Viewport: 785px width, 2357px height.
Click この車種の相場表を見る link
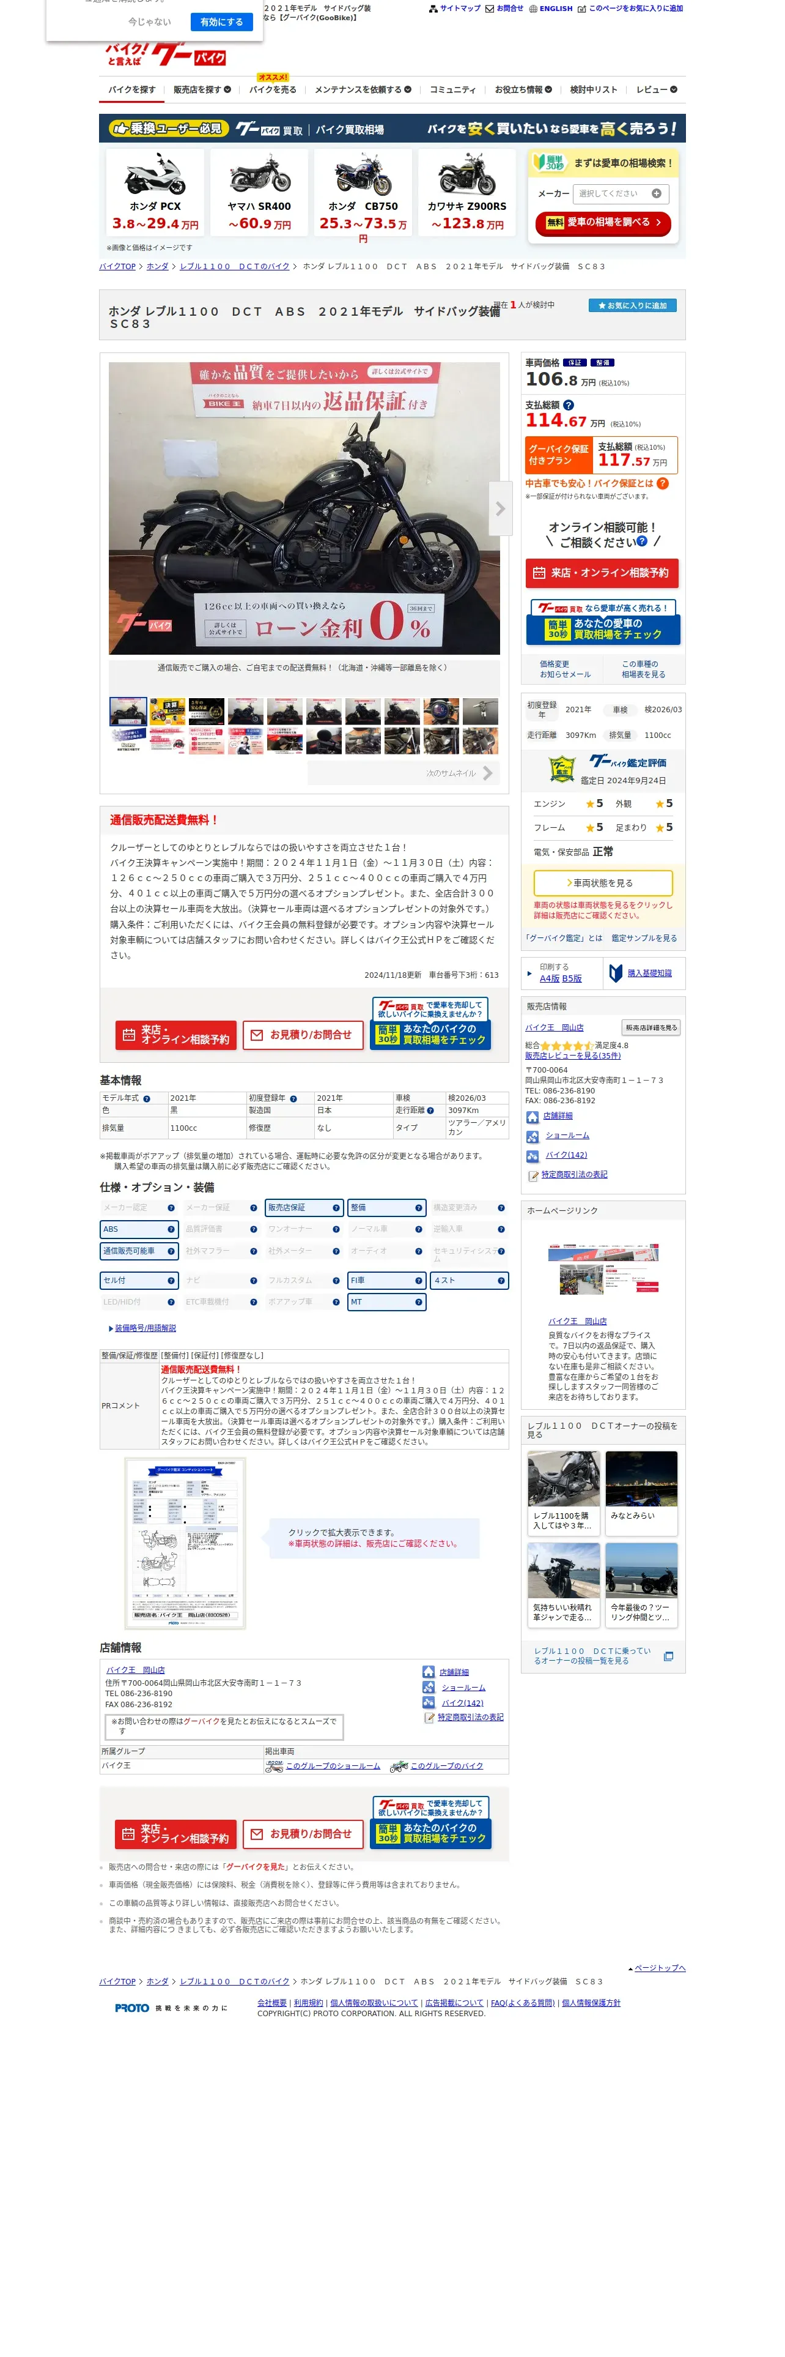[643, 669]
